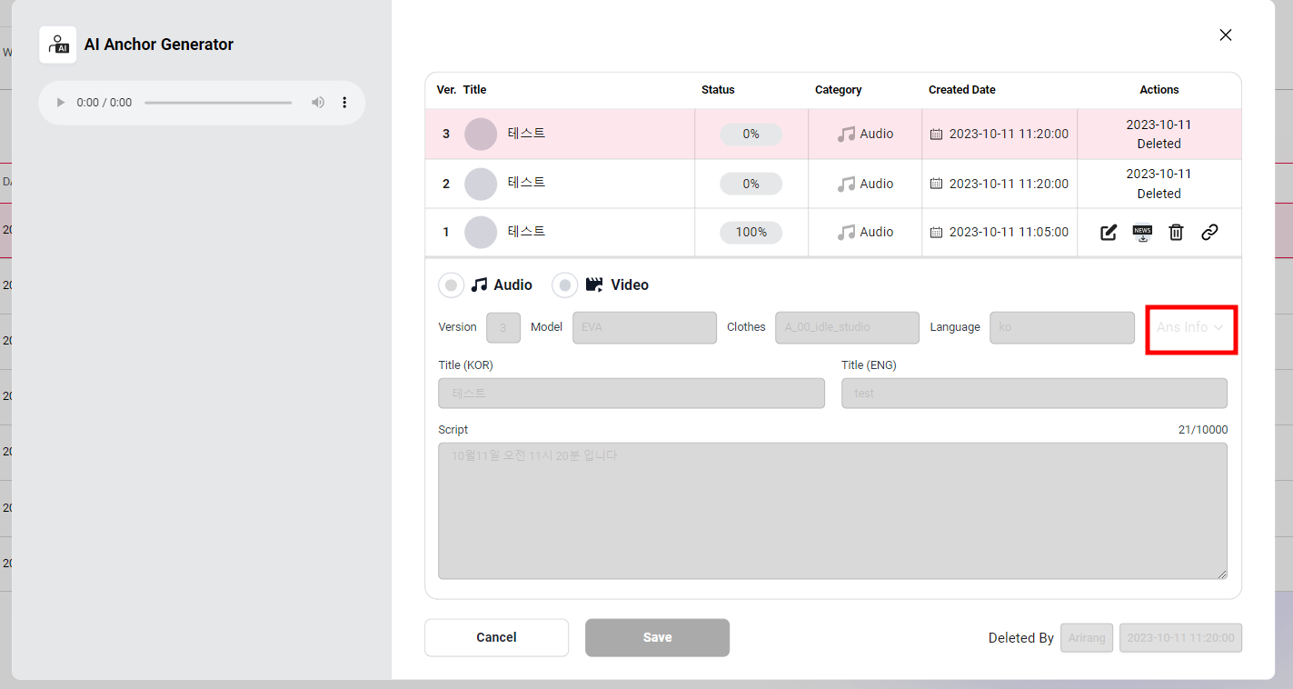Click the Save button
This screenshot has height=689, width=1293.
657,637
